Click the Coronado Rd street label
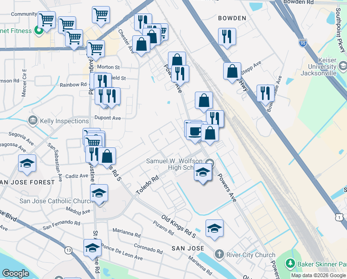Viewport: 347px width, 279px height. click(148, 248)
